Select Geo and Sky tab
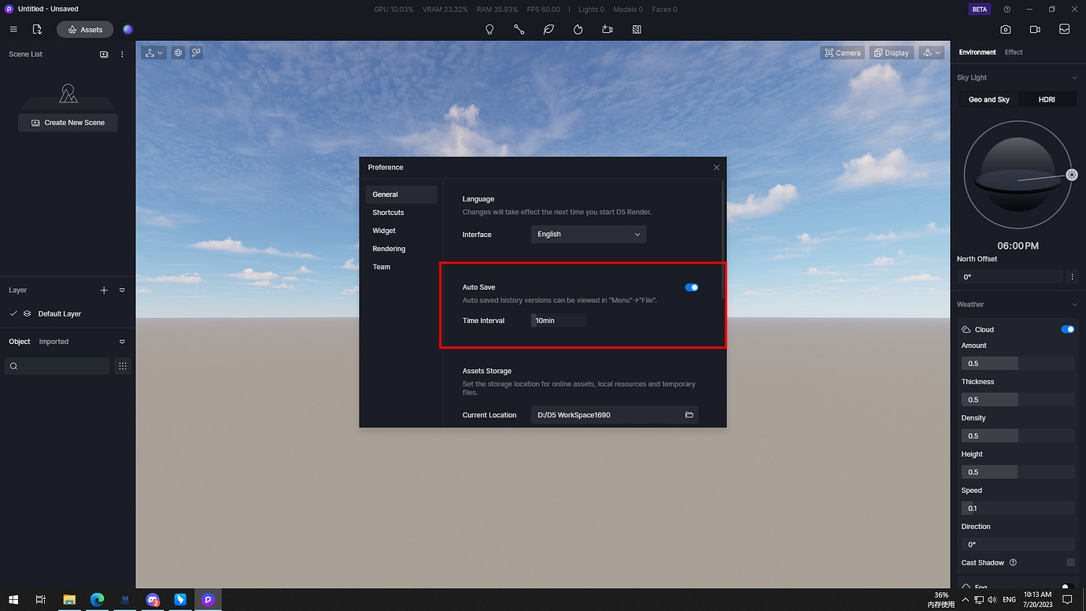Screen dimensions: 1086x611 pos(989,99)
